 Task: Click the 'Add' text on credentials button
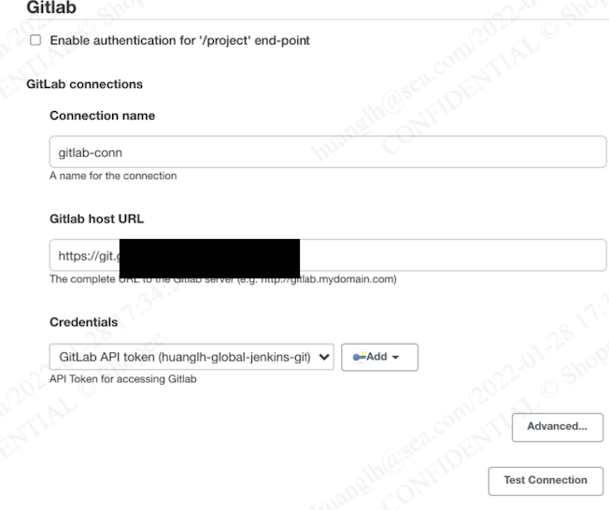pos(376,357)
